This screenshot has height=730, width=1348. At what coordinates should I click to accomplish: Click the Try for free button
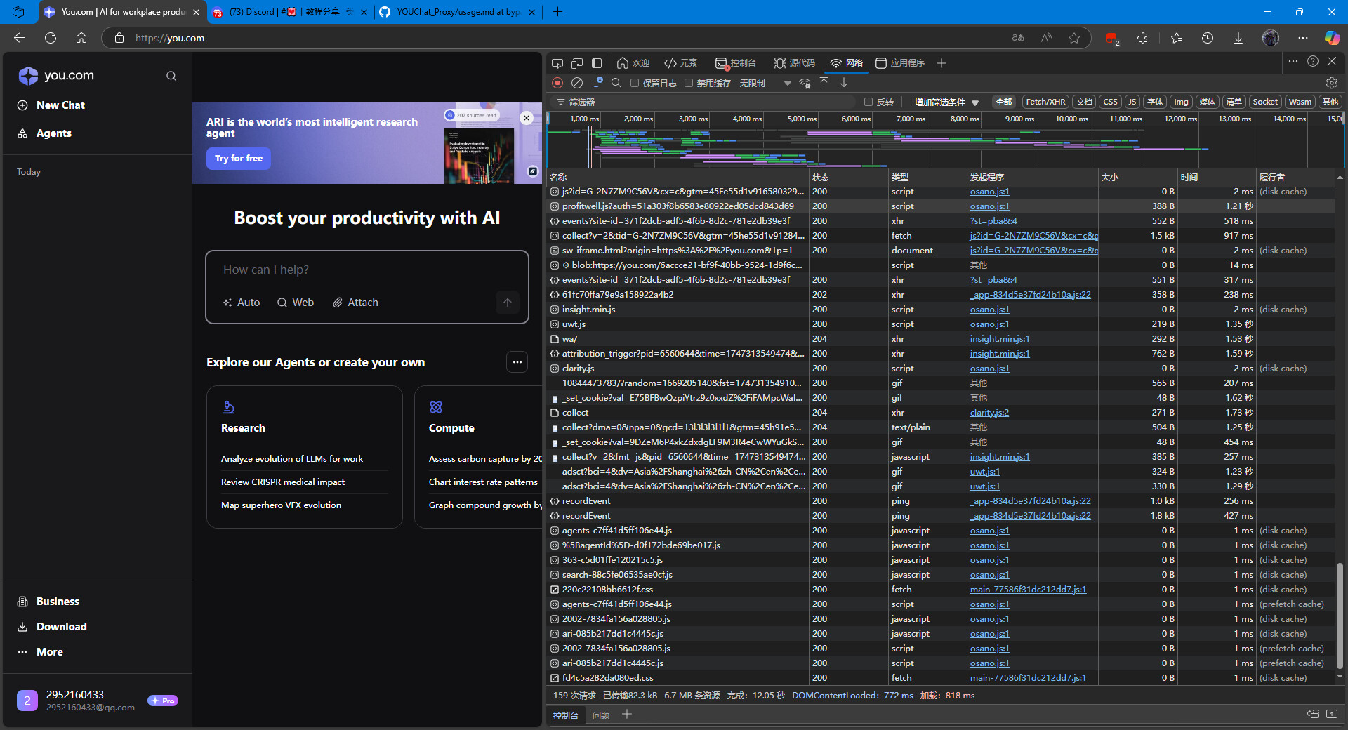239,159
